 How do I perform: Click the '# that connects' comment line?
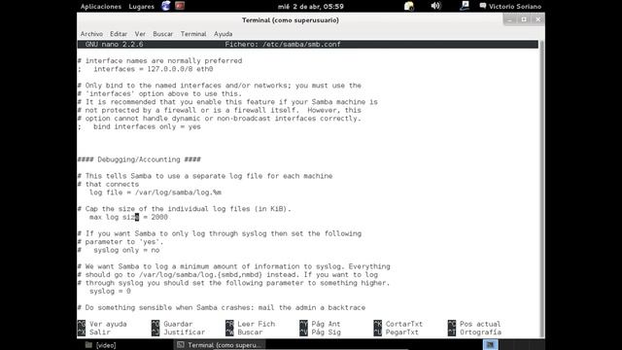coord(108,184)
